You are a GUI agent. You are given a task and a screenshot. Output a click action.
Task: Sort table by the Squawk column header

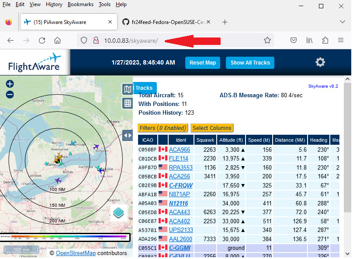[x=205, y=140]
